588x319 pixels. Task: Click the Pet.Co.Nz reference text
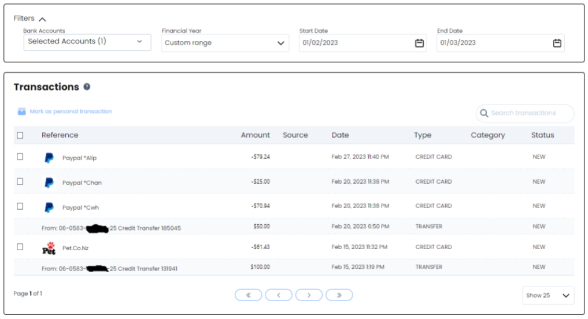coord(75,248)
